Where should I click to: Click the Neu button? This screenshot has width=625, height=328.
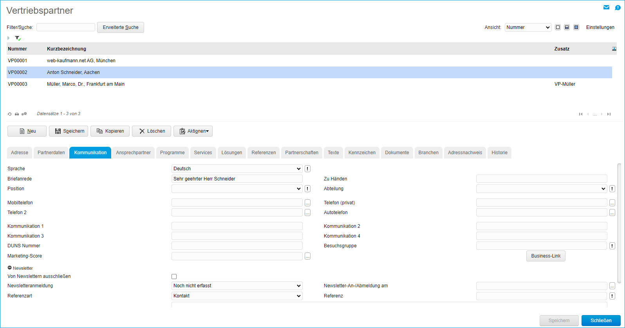(27, 131)
